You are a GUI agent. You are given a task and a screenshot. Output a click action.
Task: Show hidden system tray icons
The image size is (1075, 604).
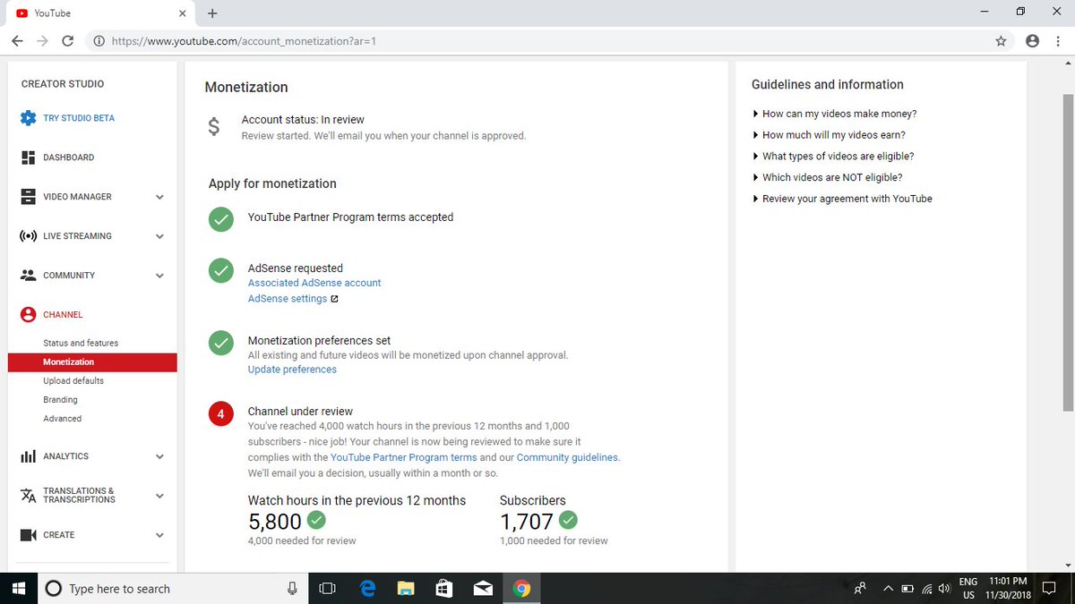pyautogui.click(x=888, y=589)
